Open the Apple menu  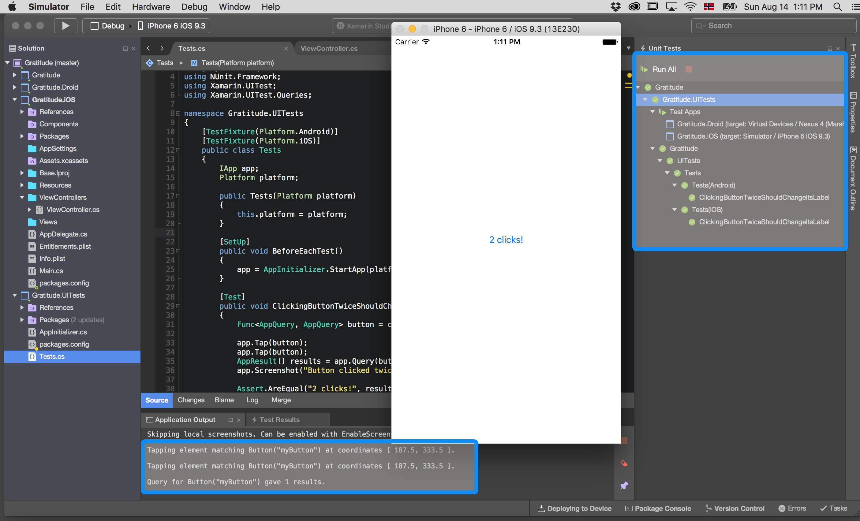pos(12,7)
